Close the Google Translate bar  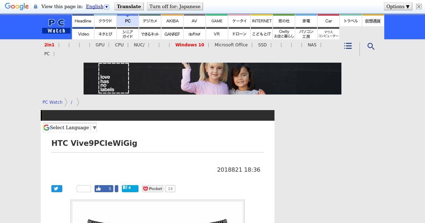419,6
